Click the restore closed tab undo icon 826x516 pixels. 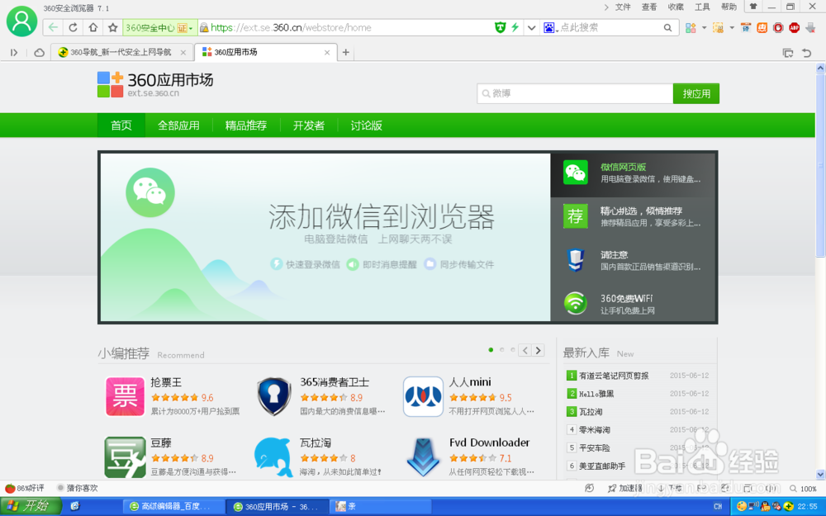[806, 53]
